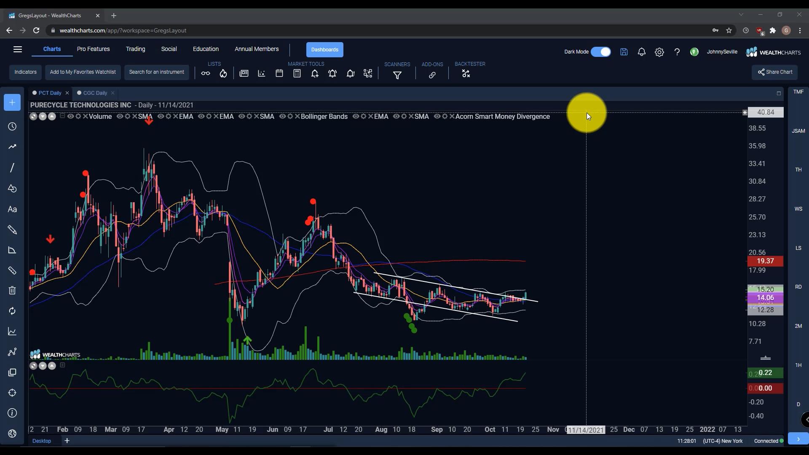Toggle visibility eye of Acorn Smart Money Divergence
Screen dimensions: 809x455
[437, 116]
